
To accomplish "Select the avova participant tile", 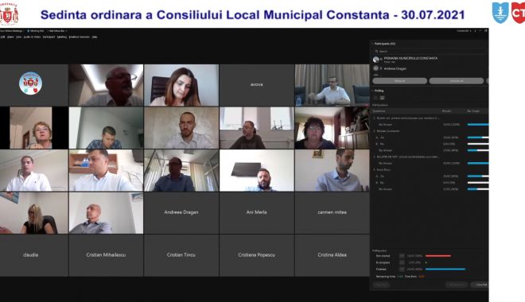I will pos(256,85).
